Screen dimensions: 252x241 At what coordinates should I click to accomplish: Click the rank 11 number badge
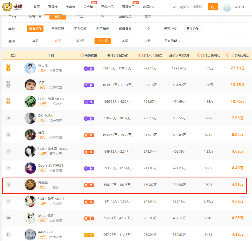8,235
